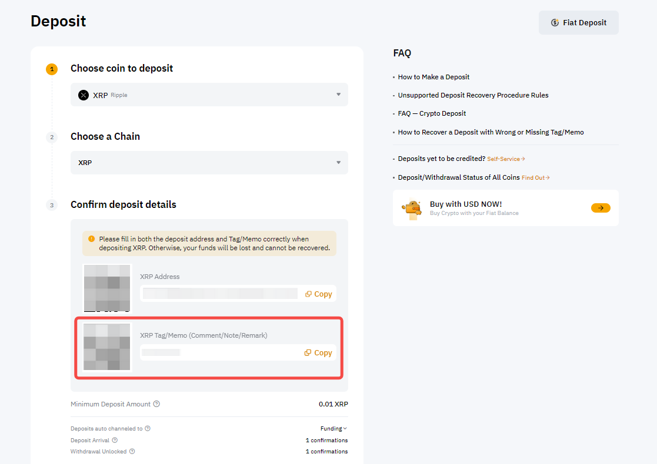Viewport: 657px width, 464px height.
Task: Copy the XRP Tag/Memo value
Action: coord(318,353)
